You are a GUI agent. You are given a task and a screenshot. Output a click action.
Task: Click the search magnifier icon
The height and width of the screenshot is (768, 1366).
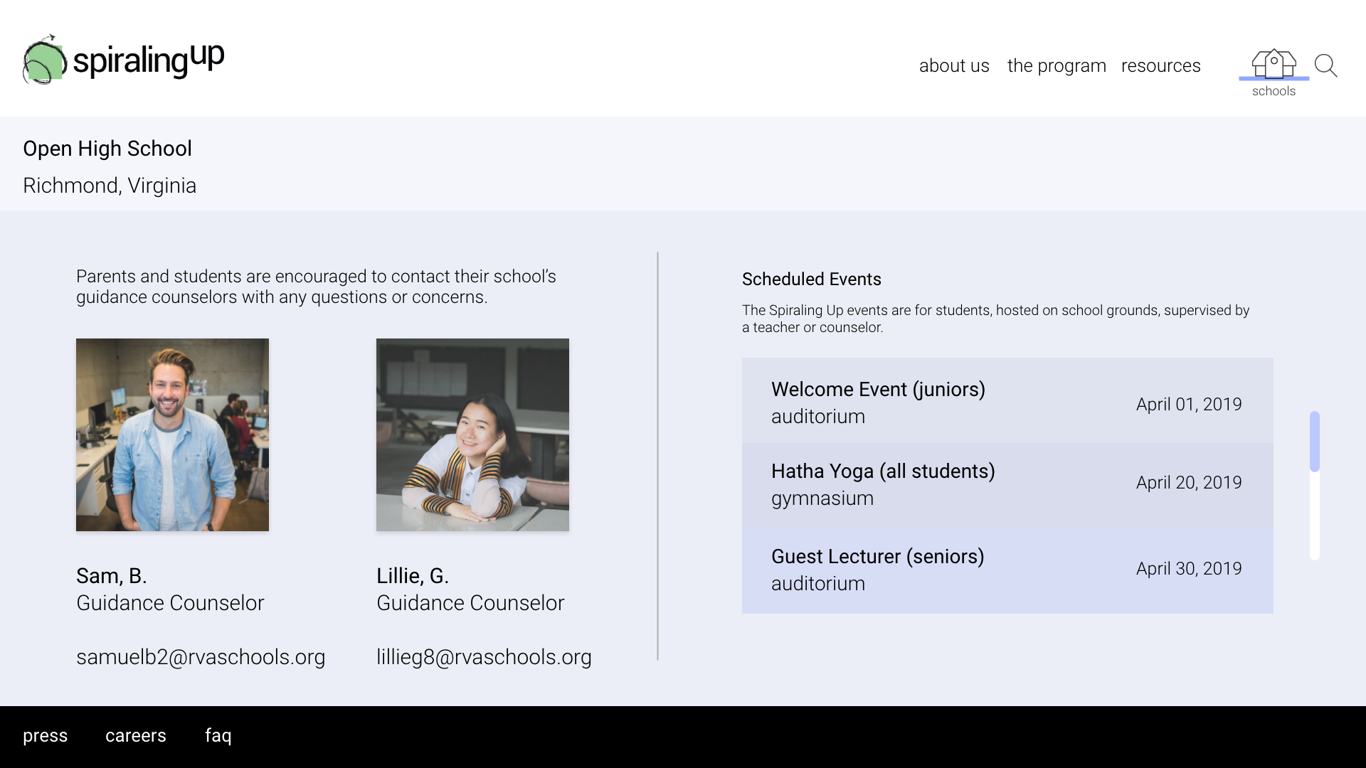tap(1326, 66)
